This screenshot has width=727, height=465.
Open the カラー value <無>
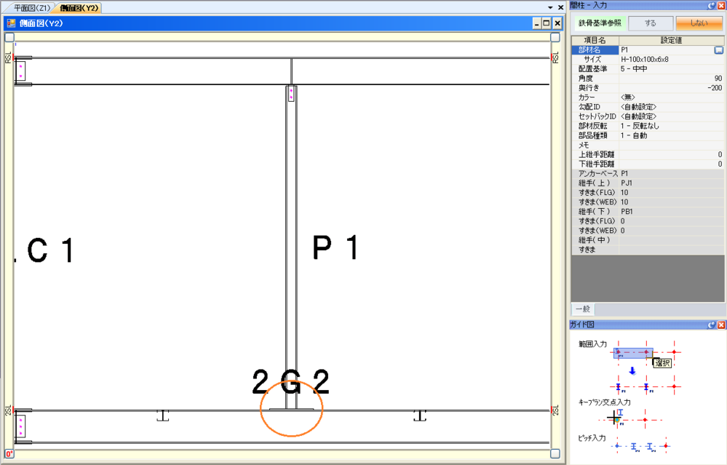pyautogui.click(x=672, y=98)
